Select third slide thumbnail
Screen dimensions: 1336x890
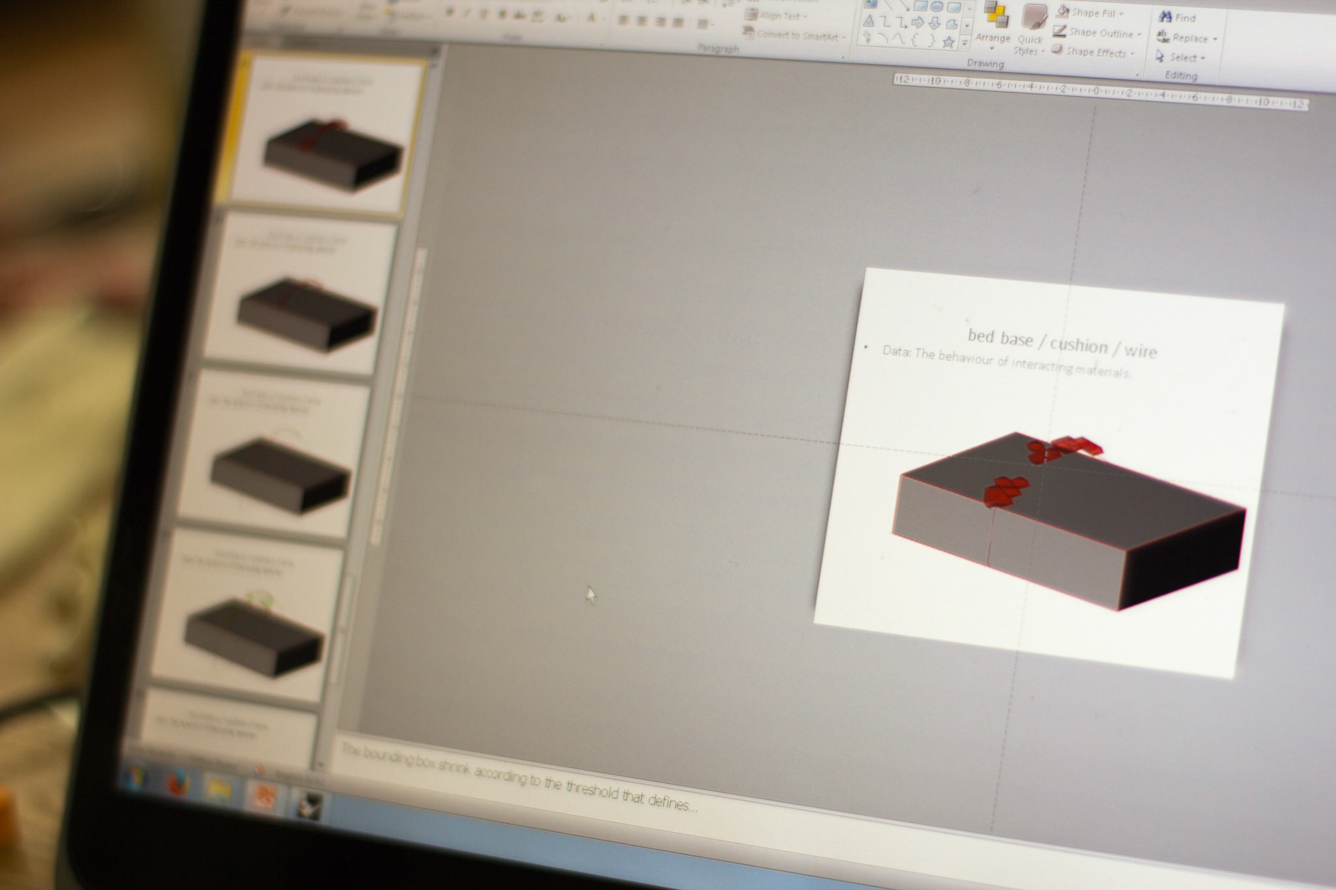point(274,453)
